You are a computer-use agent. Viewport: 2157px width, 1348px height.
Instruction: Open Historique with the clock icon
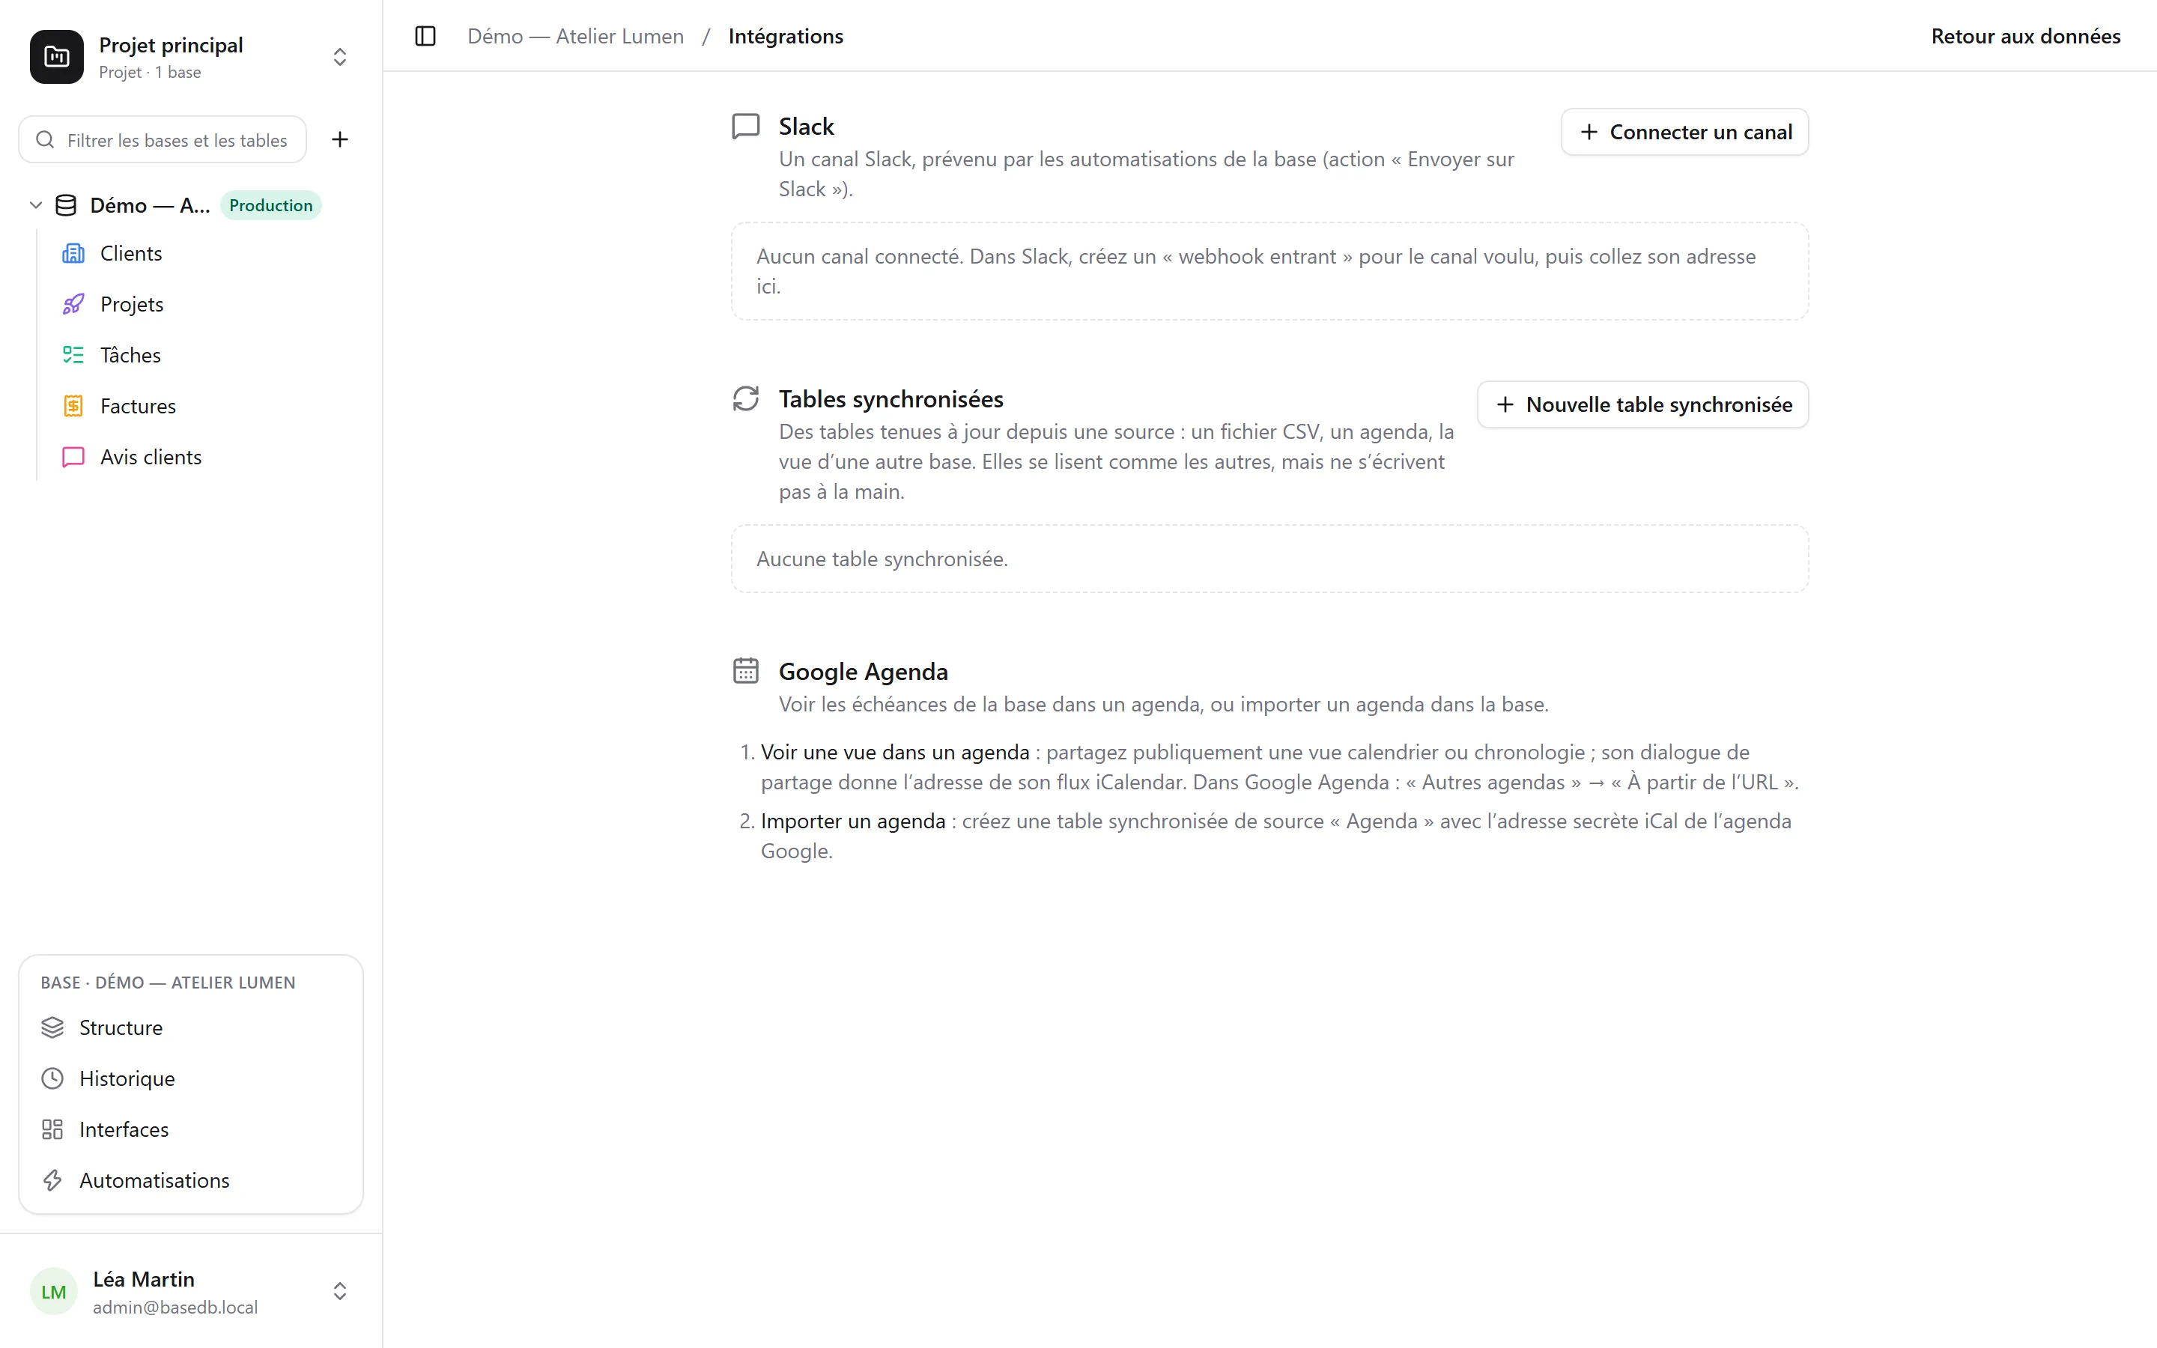click(52, 1078)
